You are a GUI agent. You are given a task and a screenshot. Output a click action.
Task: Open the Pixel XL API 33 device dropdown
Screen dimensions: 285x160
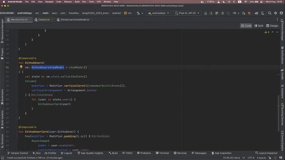187,13
